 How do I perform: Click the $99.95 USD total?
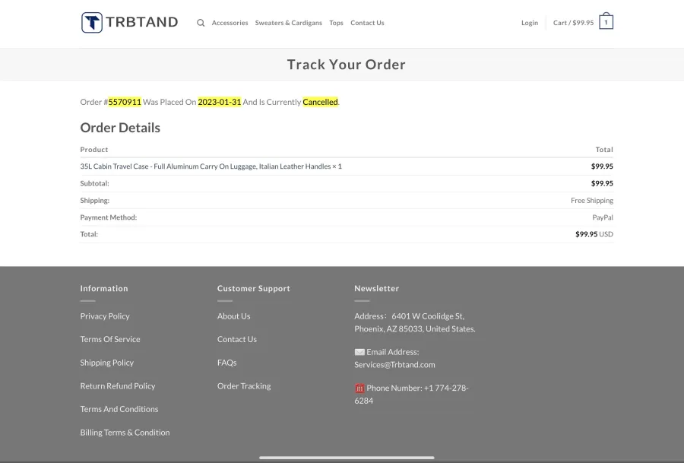[594, 234]
